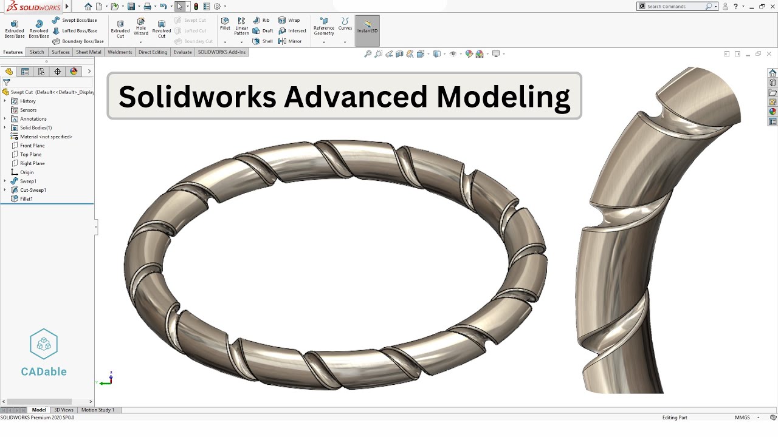Image resolution: width=778 pixels, height=437 pixels.
Task: Expand Solid Bodies(1) node
Action: coord(5,127)
